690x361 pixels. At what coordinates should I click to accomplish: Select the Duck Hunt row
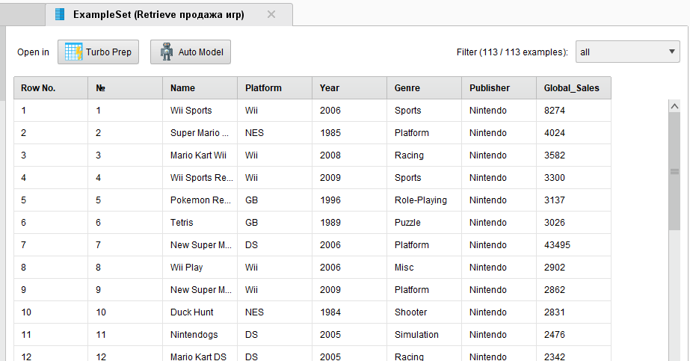click(312, 312)
